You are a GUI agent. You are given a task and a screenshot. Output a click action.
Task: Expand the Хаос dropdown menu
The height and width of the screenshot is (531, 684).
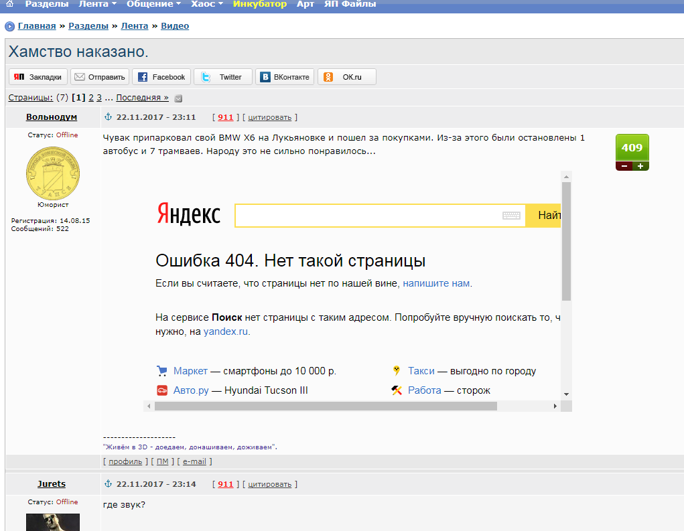[207, 4]
